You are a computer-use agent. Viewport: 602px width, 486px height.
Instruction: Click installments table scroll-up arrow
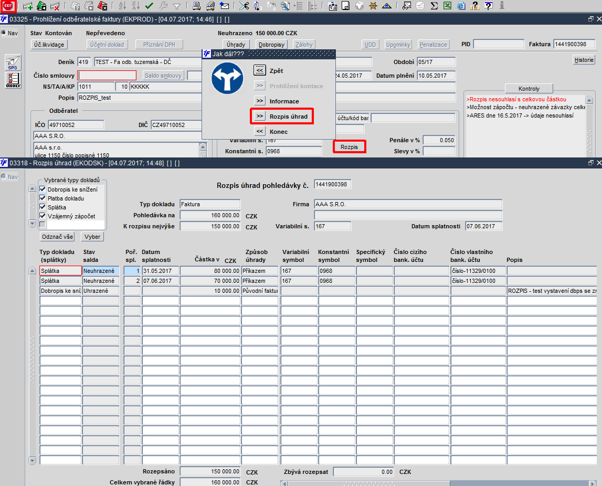(x=32, y=271)
